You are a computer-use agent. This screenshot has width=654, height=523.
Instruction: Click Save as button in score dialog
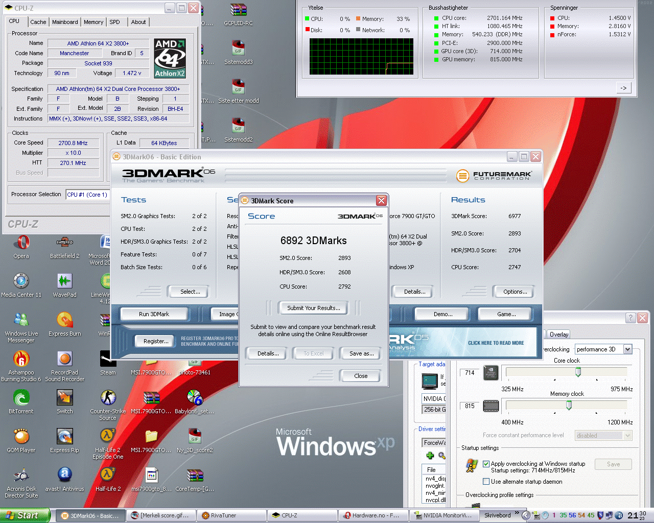(361, 353)
